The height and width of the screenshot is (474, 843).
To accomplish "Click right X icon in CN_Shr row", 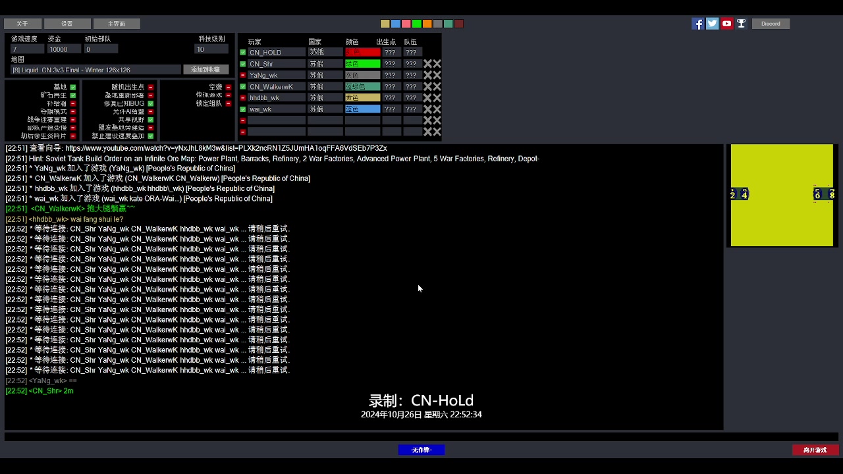I will [x=437, y=64].
